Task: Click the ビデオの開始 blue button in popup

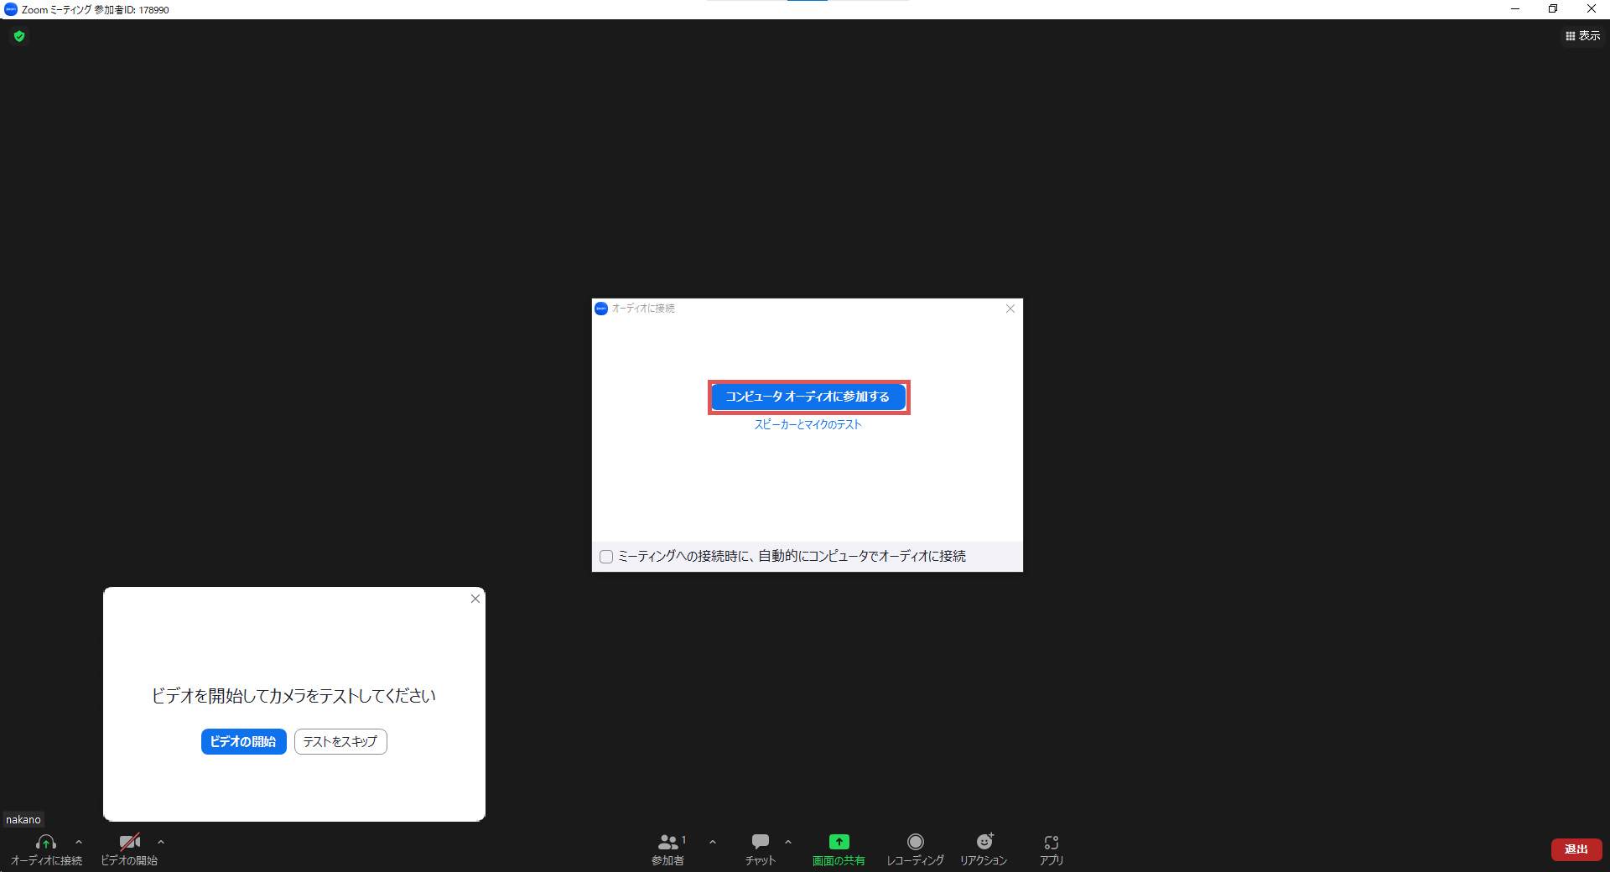Action: [243, 742]
